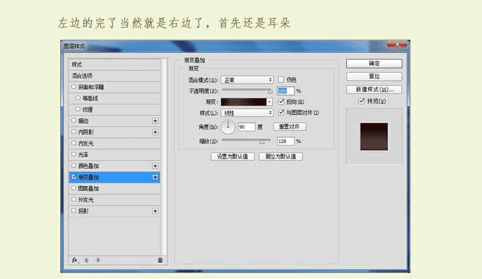Viewport: 482px width, 279px height.
Task: Click the 不透明度 opacity slider handle
Action: pos(270,92)
